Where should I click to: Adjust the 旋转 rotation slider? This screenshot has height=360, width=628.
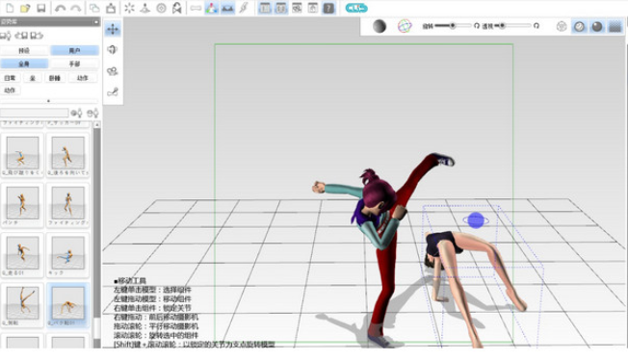click(453, 26)
